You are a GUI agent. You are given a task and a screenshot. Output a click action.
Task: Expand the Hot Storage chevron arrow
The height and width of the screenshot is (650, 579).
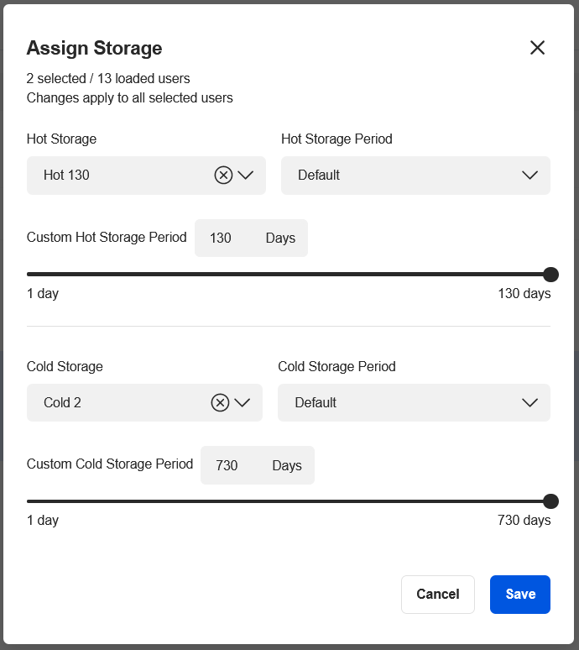pyautogui.click(x=245, y=176)
